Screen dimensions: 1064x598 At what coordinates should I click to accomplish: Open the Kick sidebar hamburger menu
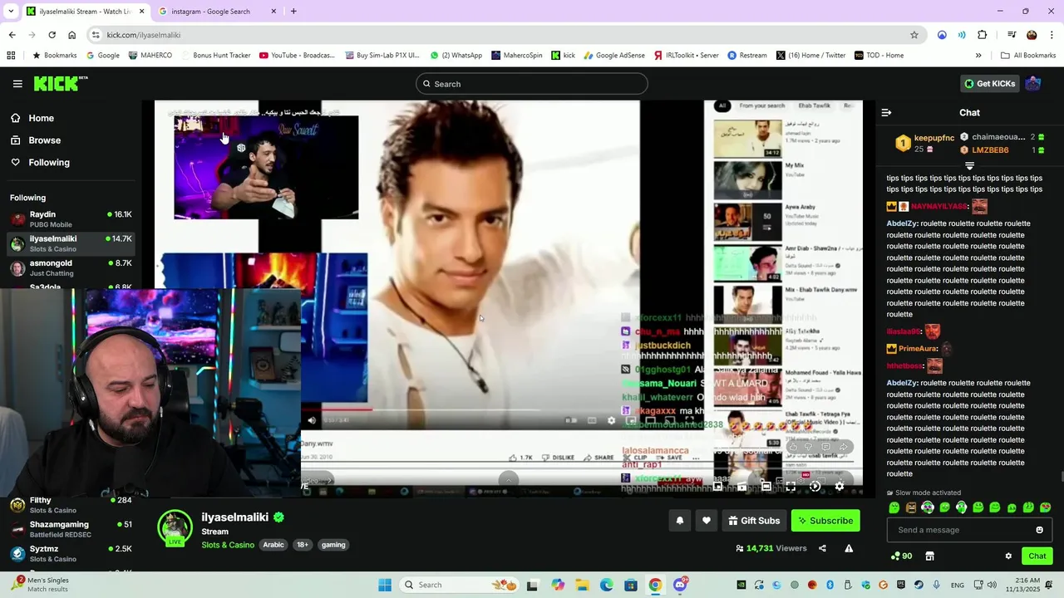click(17, 84)
